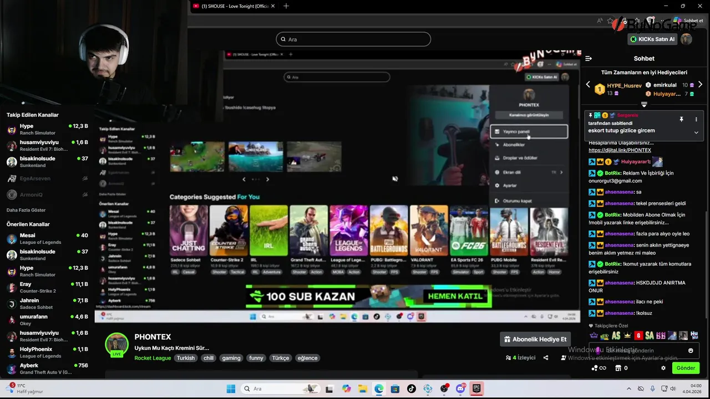Viewport: 710px width, 399px height.
Task: Open emoji picker in chat input
Action: pyautogui.click(x=691, y=350)
